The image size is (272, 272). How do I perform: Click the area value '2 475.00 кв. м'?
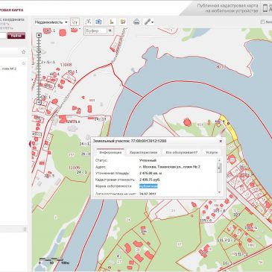(151, 173)
